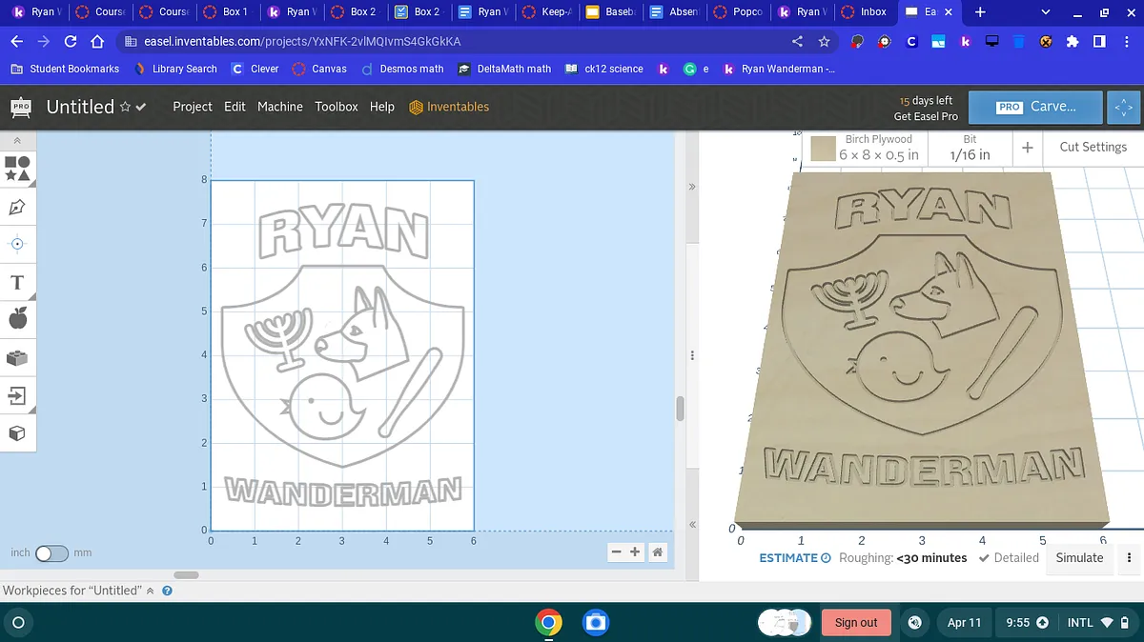Toggle units between inch and mm
This screenshot has width=1144, height=642.
tap(51, 553)
